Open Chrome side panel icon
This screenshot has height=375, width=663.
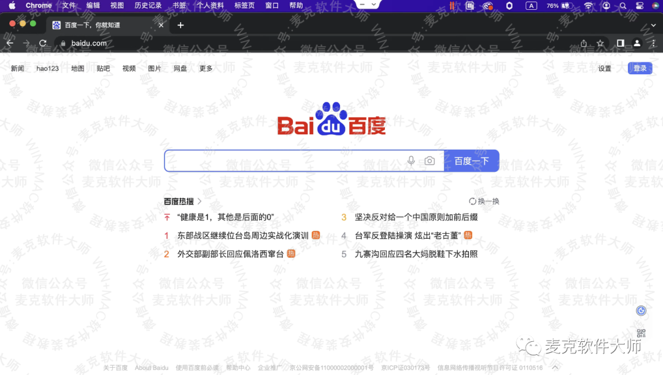click(x=621, y=43)
